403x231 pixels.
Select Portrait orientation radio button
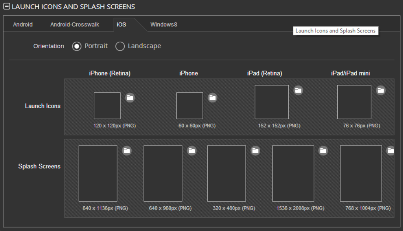point(77,46)
